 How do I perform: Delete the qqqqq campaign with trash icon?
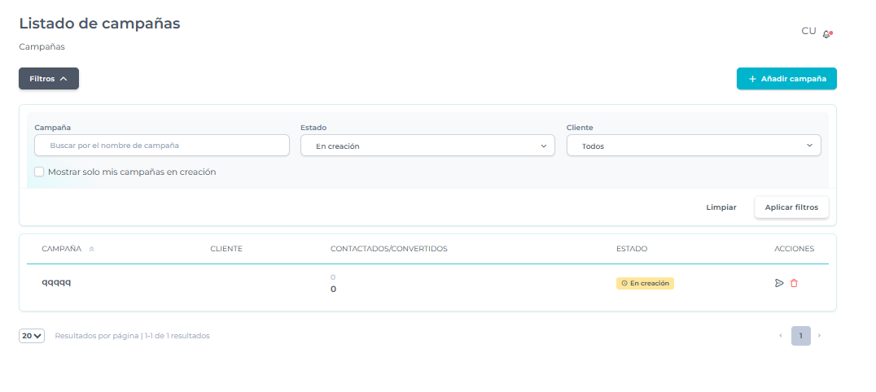click(x=795, y=283)
